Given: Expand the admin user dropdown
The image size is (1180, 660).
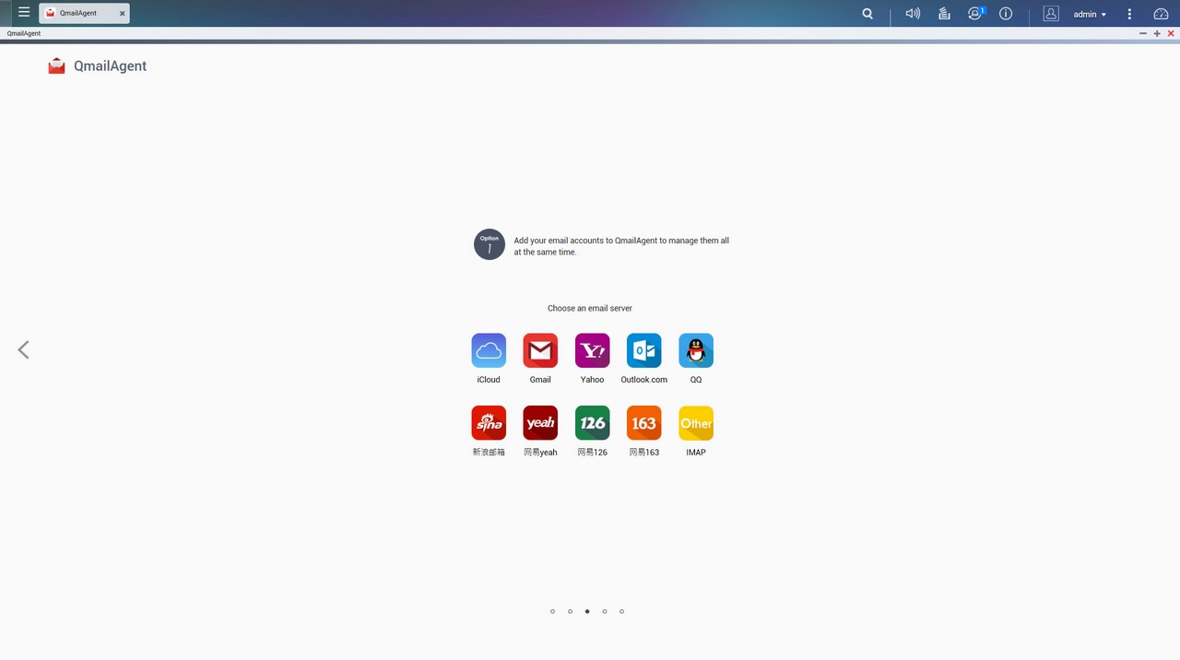Looking at the screenshot, I should click(1090, 14).
